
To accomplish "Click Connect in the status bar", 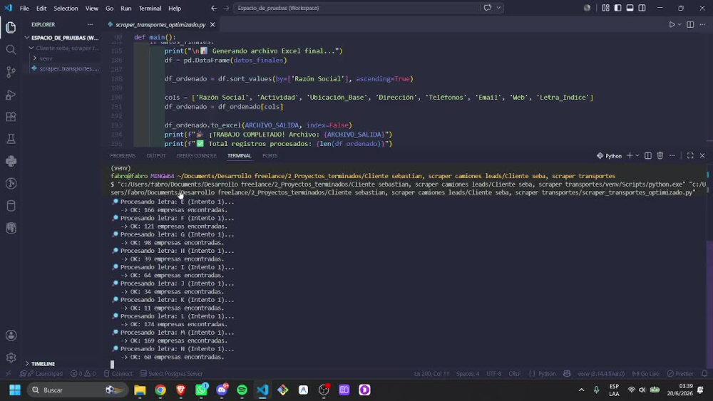I will click(x=118, y=374).
